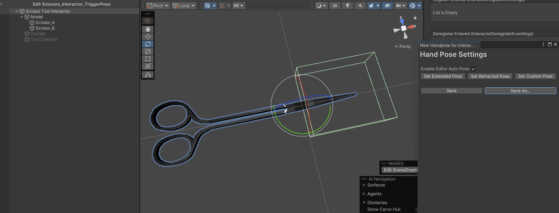
Task: Toggle scene audio mute
Action: click(360, 6)
